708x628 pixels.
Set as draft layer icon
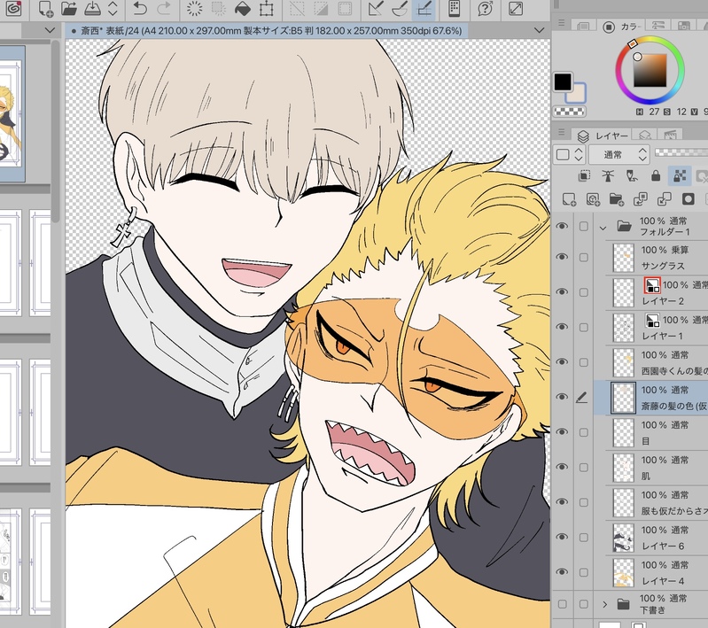pos(632,175)
